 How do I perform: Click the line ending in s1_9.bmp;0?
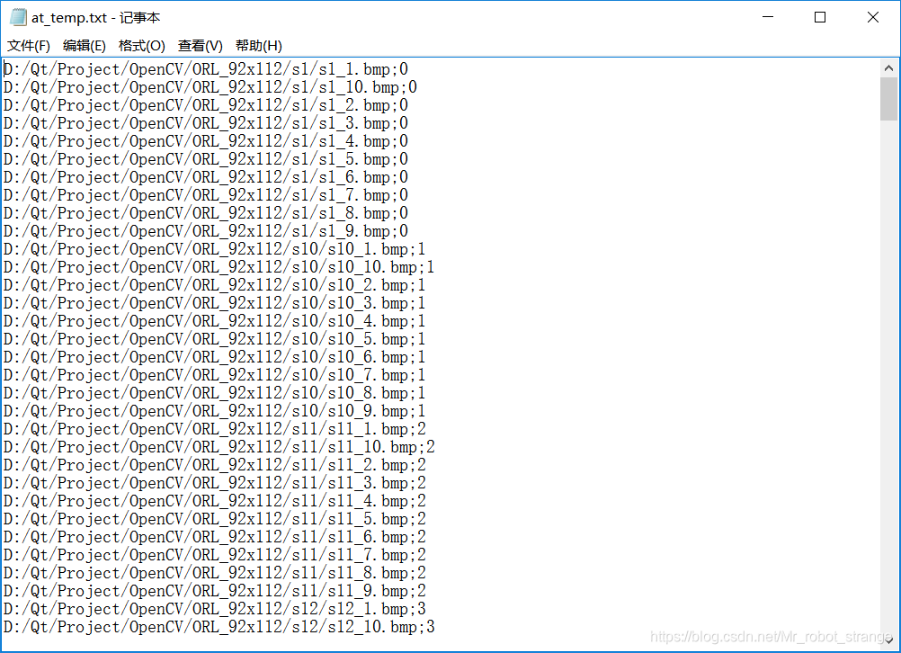[x=206, y=231]
